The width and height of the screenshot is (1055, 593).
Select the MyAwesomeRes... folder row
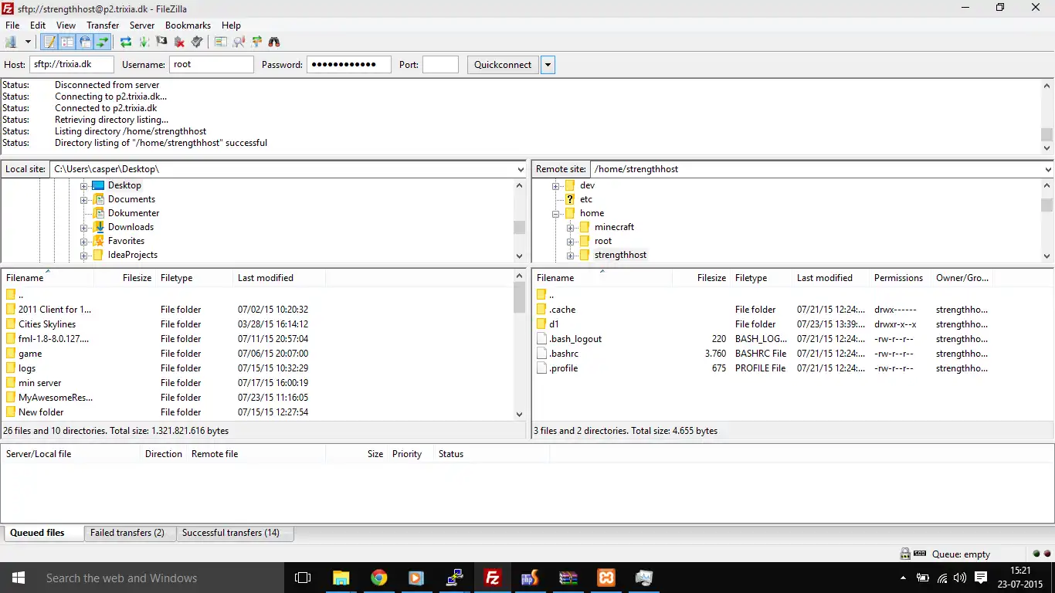(256, 398)
